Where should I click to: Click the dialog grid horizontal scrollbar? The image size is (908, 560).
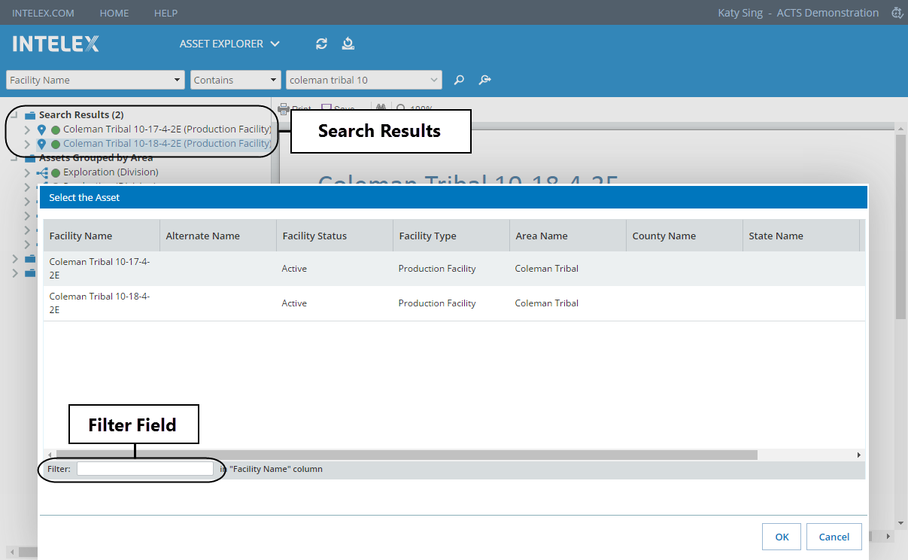[x=406, y=455]
